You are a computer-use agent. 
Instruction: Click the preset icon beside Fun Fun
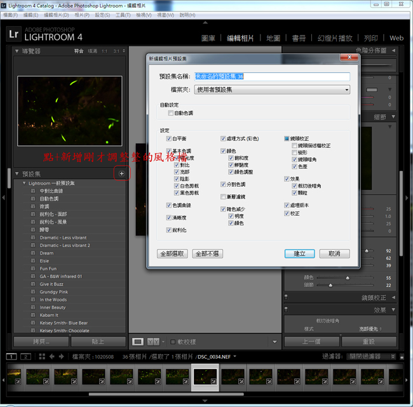[x=33, y=269]
